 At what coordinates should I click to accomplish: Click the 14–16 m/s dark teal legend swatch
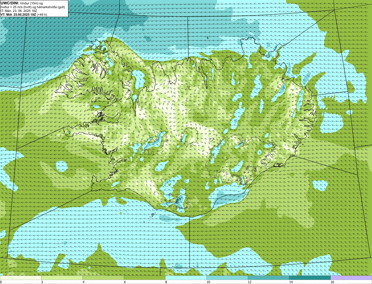(310, 278)
